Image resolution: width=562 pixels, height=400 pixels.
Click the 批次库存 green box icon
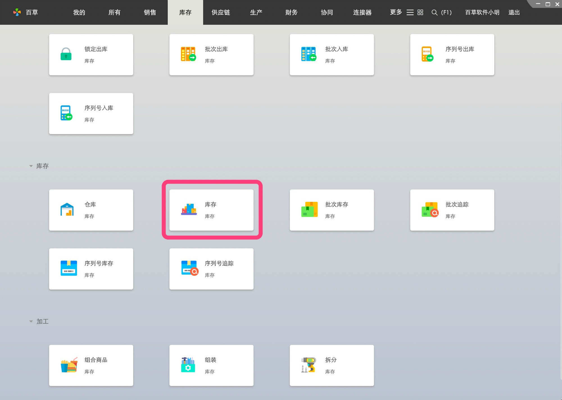tap(309, 209)
